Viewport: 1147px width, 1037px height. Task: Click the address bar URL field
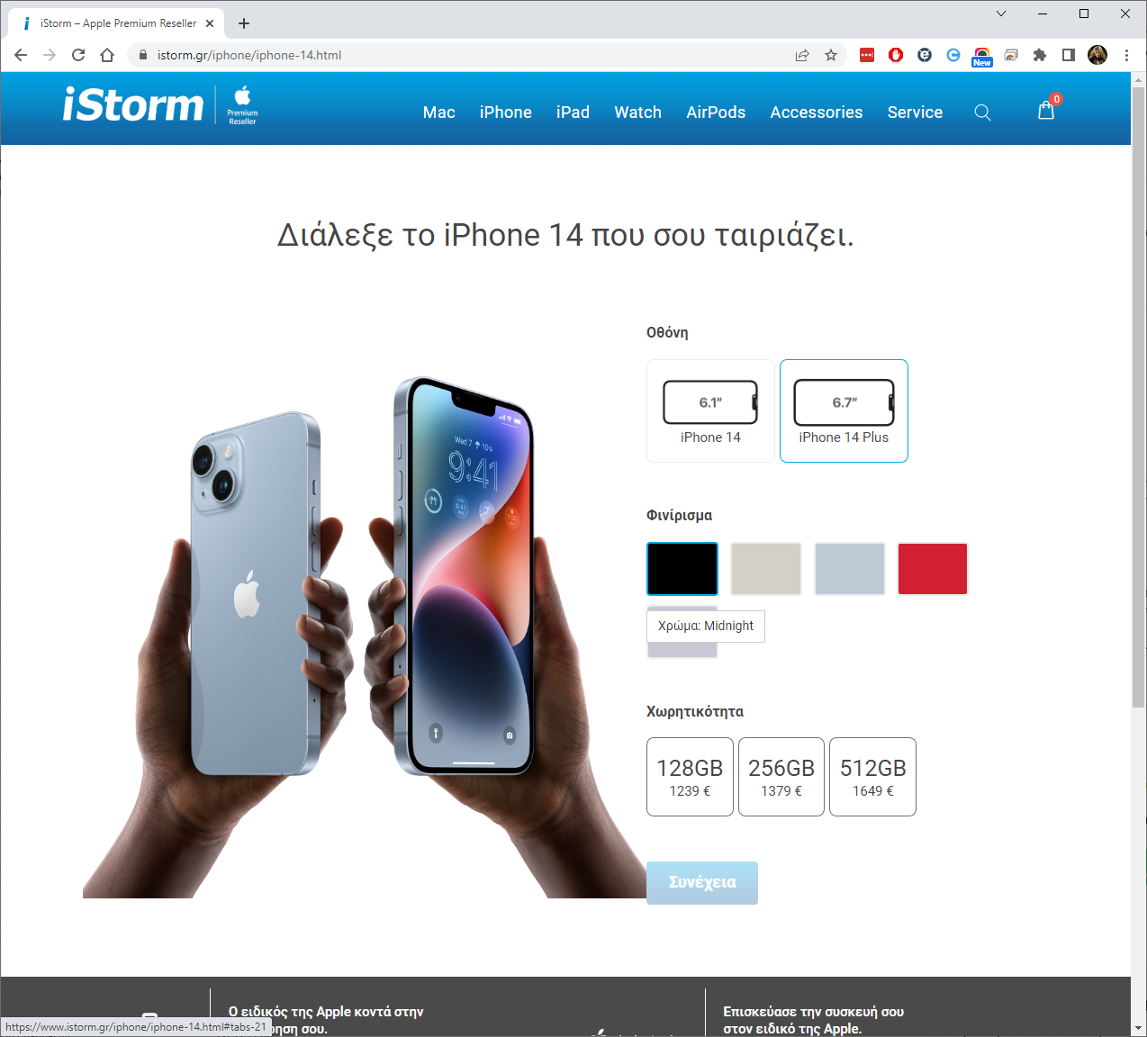468,55
